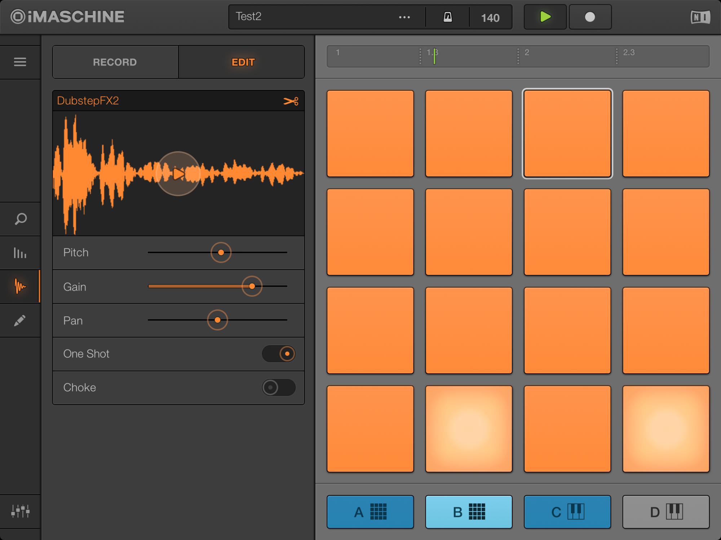Viewport: 721px width, 540px height.
Task: Disable the One Shot toggle
Action: (x=279, y=354)
